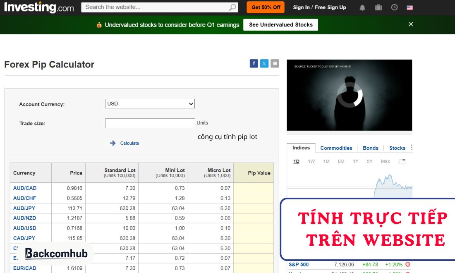The height and width of the screenshot is (273, 455).
Task: Open the AUD/NZD currency pair
Action: click(24, 218)
